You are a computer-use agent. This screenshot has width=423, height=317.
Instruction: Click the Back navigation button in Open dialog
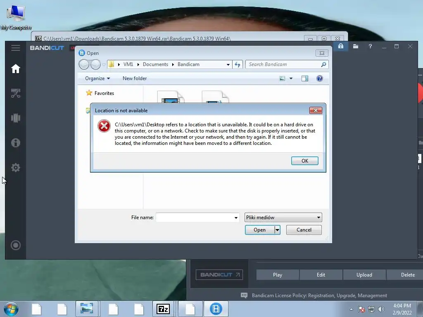pos(84,64)
